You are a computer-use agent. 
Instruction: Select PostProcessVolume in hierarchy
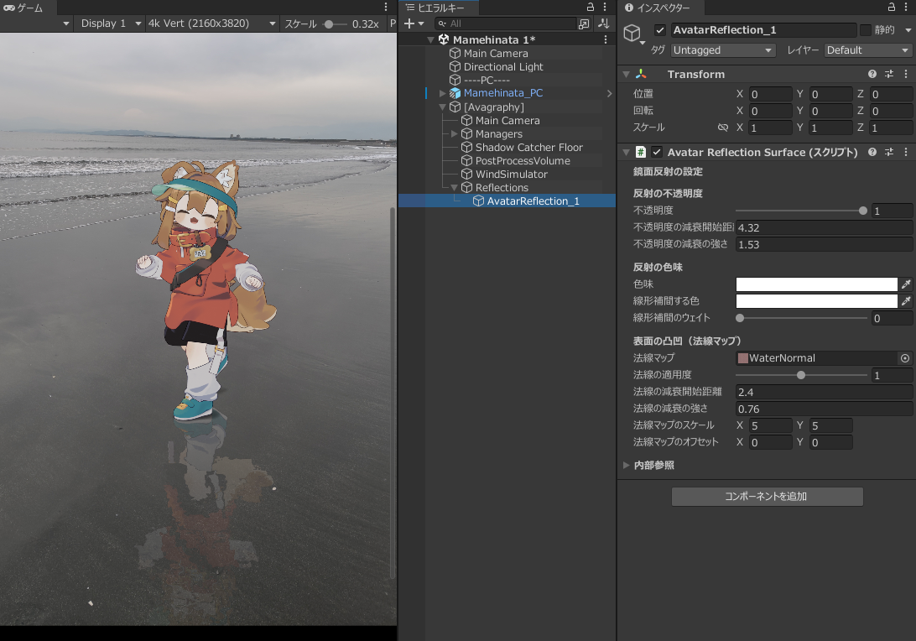523,161
